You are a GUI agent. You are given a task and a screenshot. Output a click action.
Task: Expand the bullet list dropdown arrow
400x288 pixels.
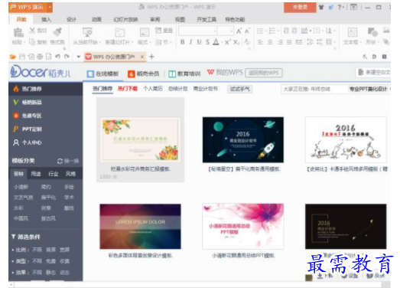tap(266, 31)
